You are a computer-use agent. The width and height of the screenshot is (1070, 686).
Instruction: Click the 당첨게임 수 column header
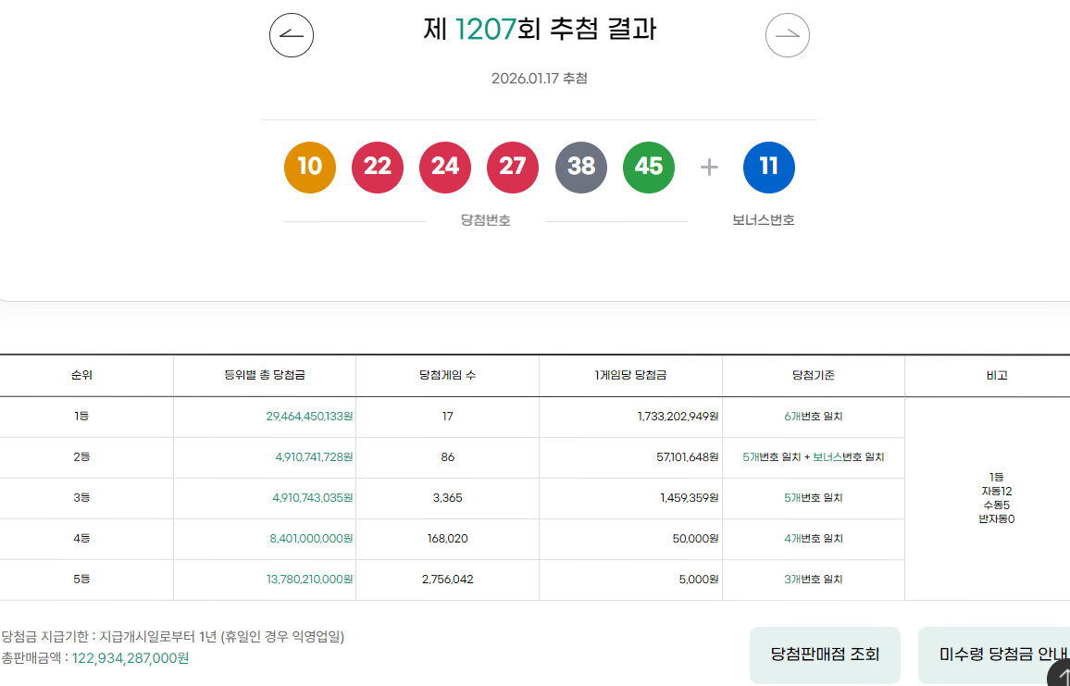[447, 376]
